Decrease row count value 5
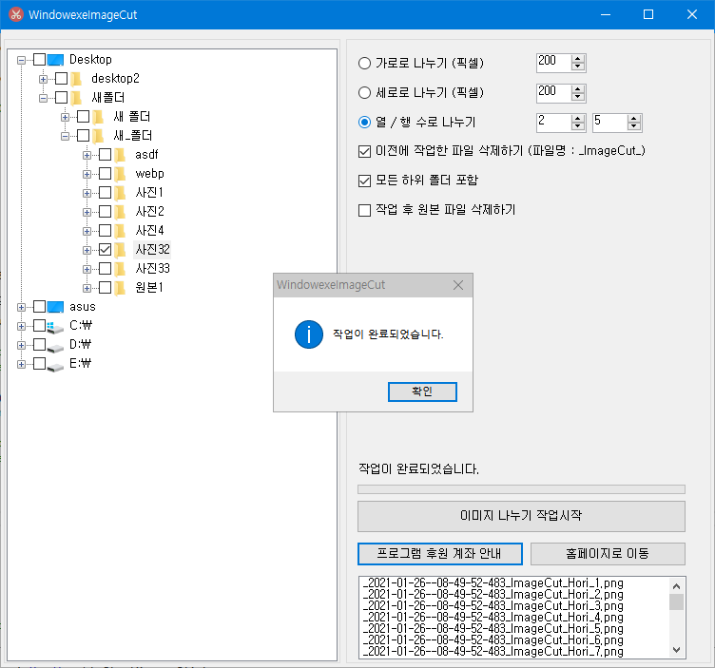Image resolution: width=715 pixels, height=668 pixels. [634, 126]
